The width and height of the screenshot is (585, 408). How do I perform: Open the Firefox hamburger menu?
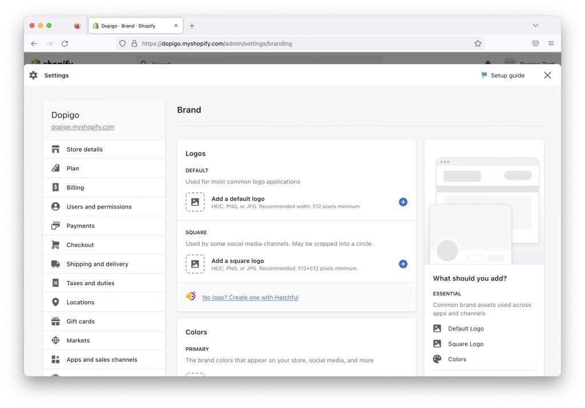point(551,43)
